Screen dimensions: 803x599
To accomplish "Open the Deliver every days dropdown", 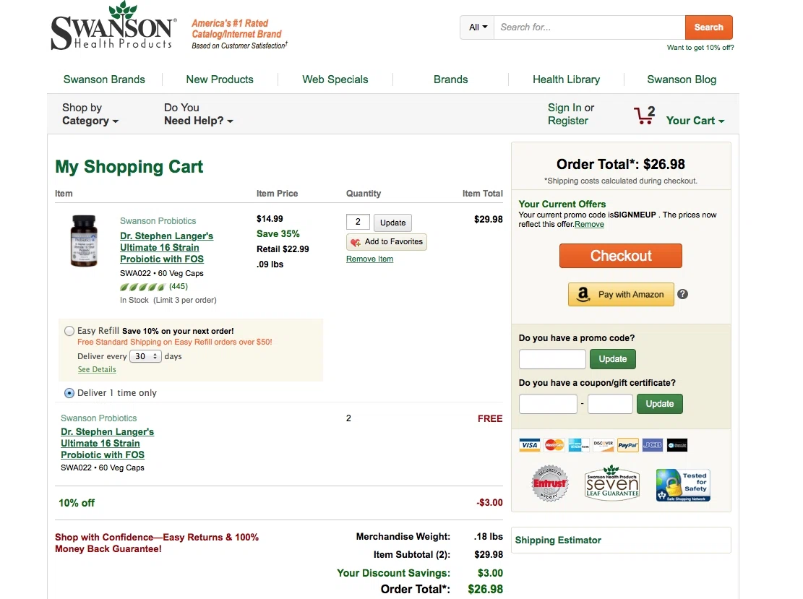I will (145, 356).
